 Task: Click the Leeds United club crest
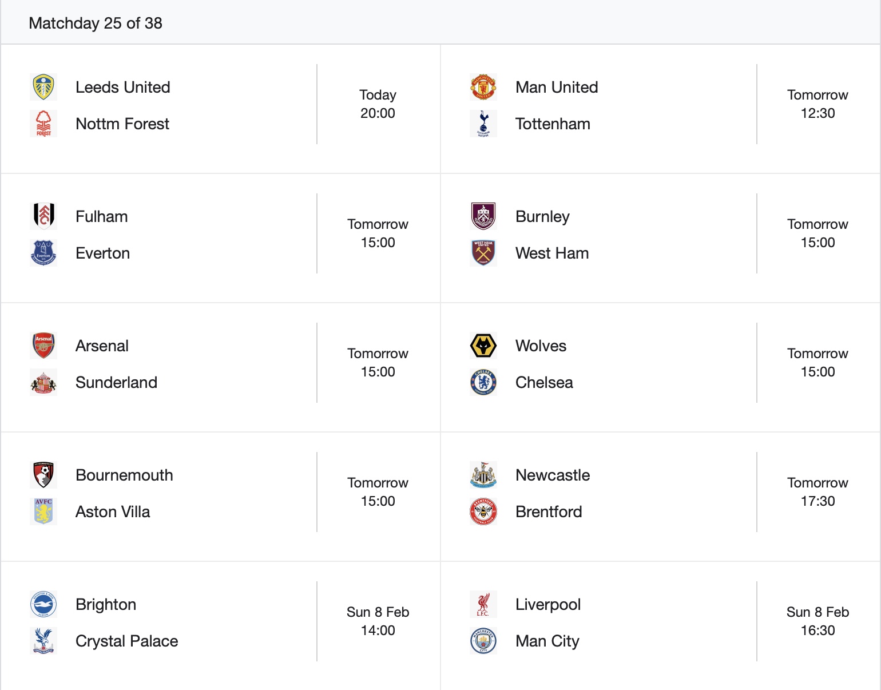point(43,87)
